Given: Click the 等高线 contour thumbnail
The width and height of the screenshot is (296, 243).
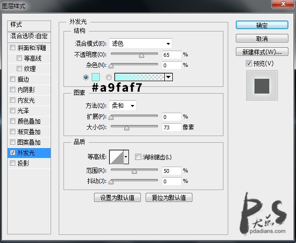Looking at the screenshot, I should (x=116, y=157).
